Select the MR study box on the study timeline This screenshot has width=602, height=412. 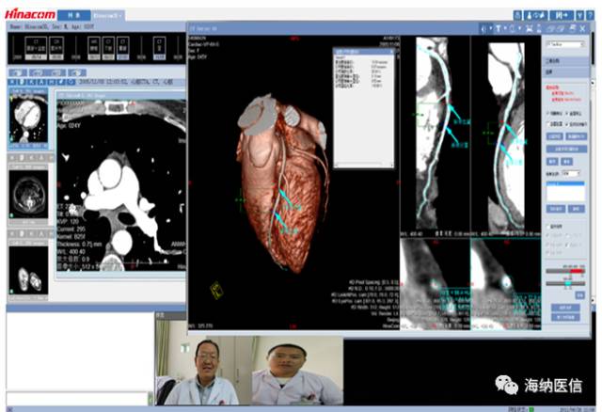94,48
